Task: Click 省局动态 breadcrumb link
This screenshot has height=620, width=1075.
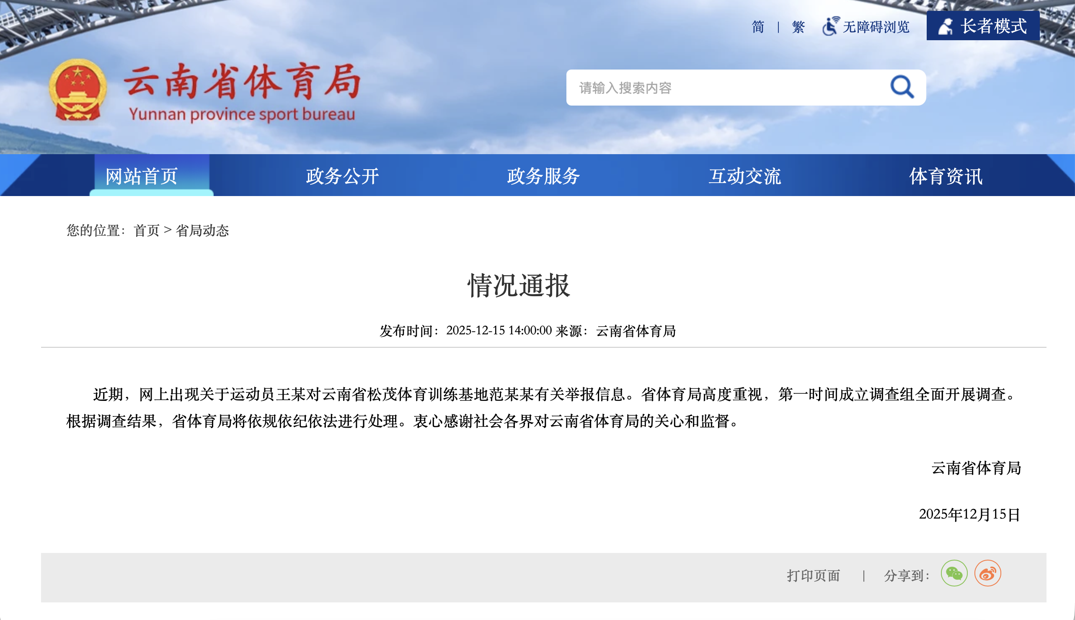Action: (202, 230)
